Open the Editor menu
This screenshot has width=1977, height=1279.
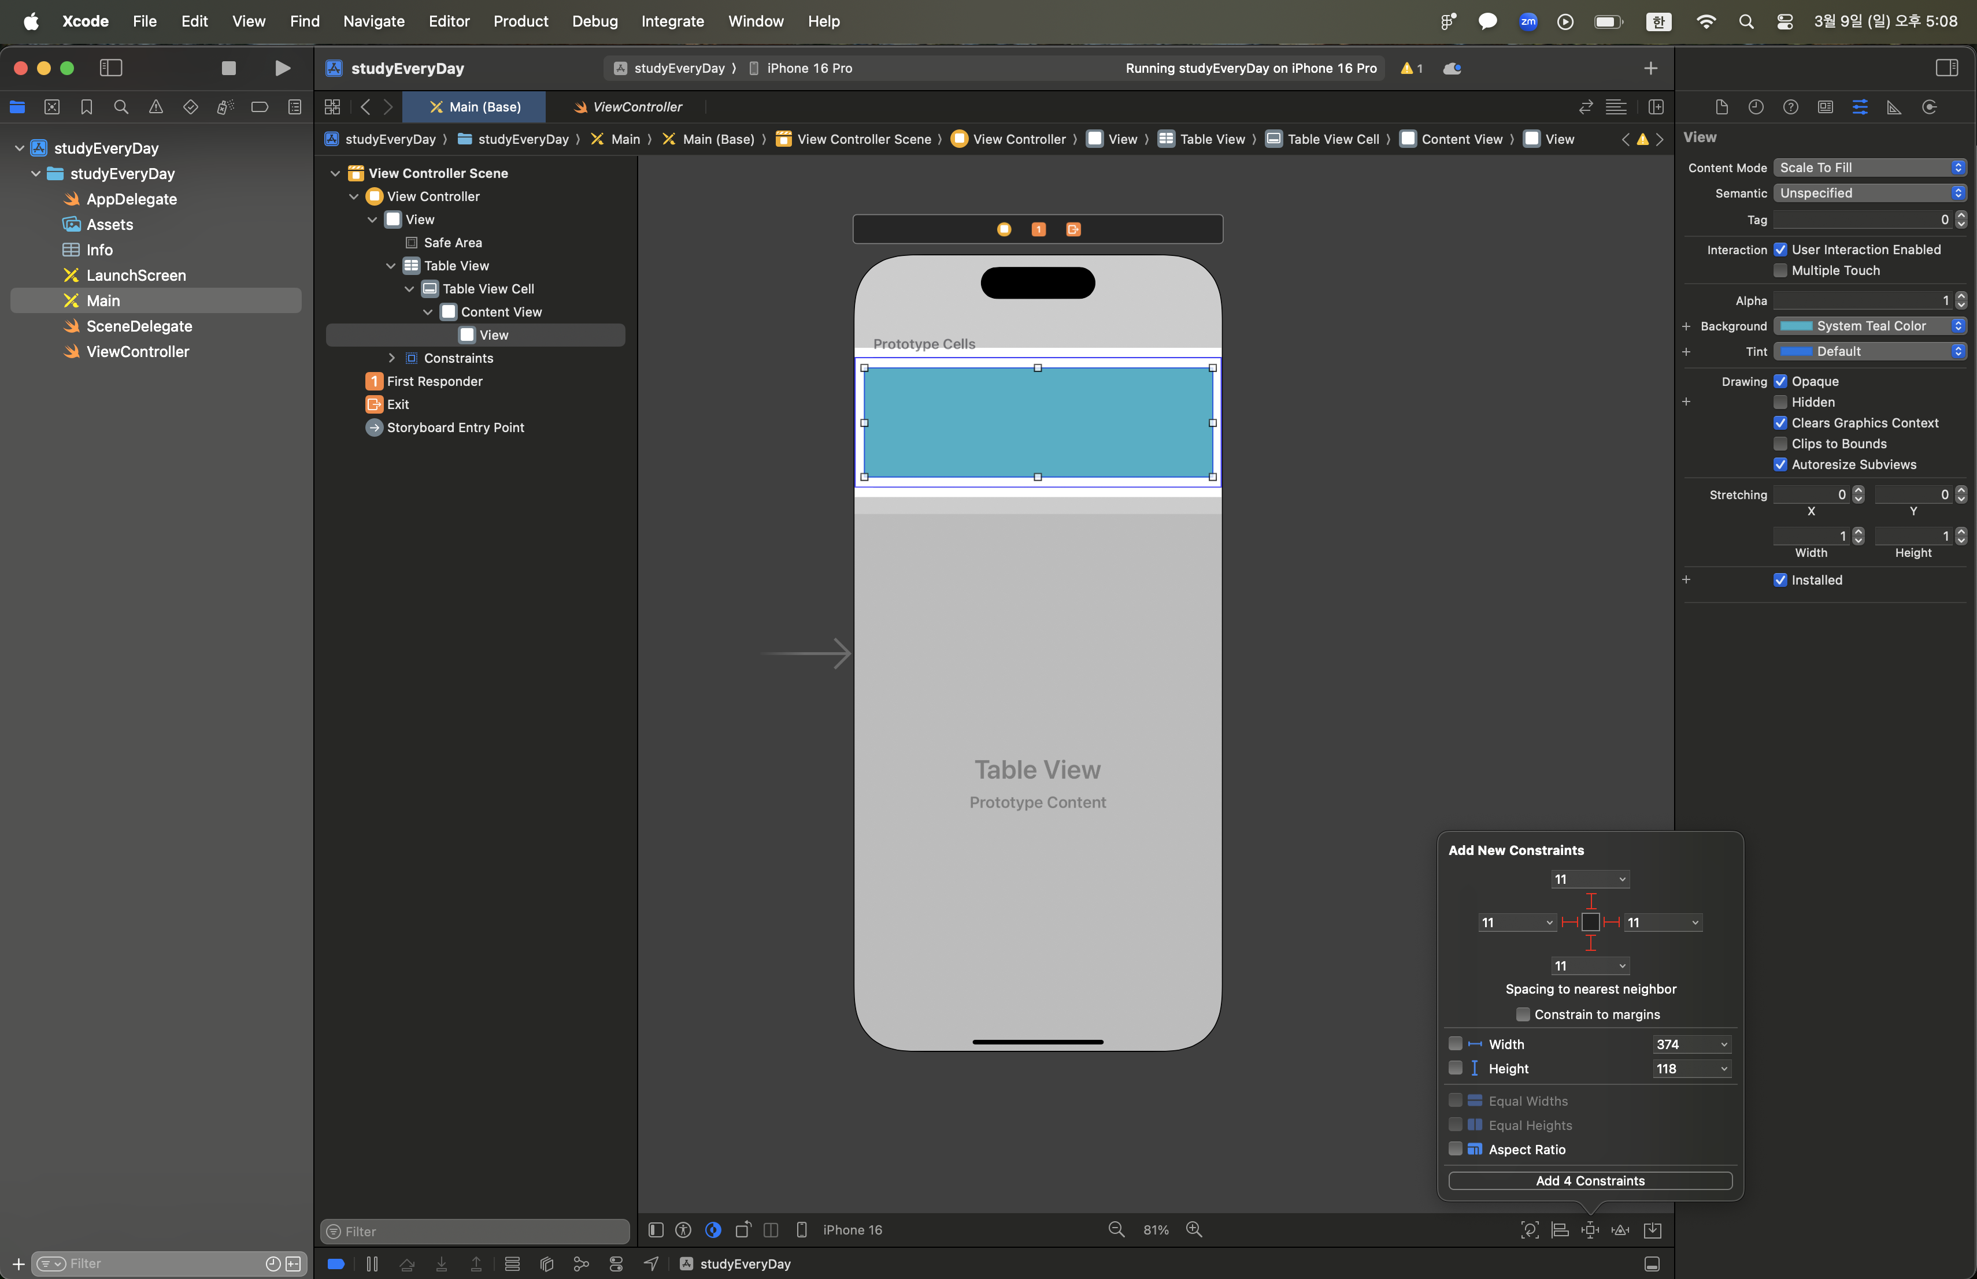(449, 21)
